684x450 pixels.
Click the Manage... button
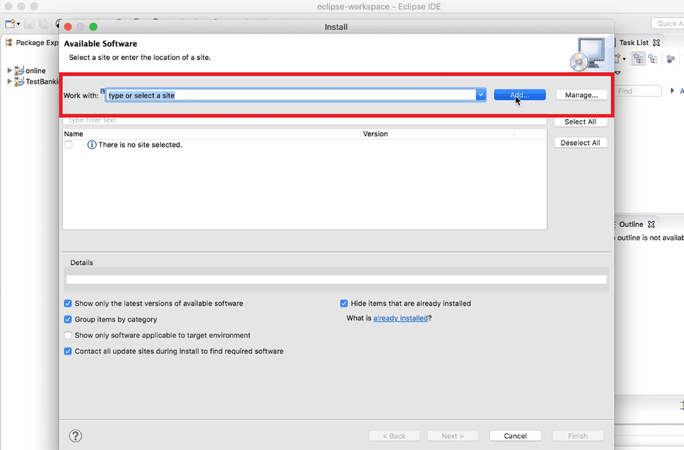point(582,95)
